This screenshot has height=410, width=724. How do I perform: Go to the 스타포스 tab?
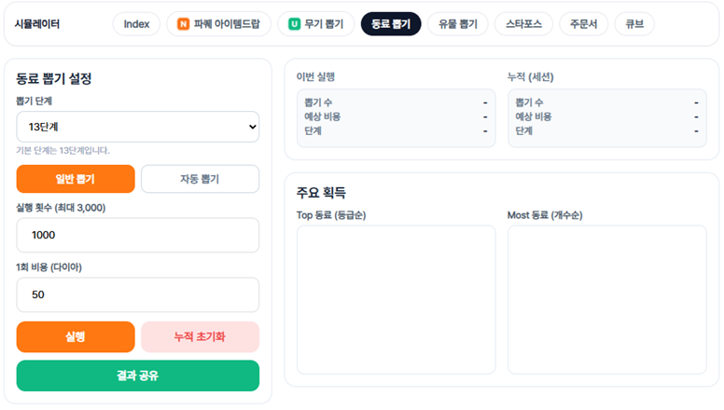pos(524,23)
